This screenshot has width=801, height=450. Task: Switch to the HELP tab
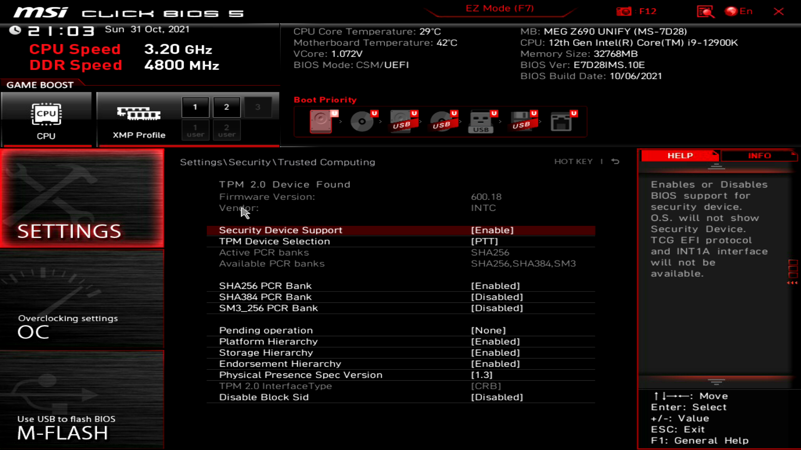tap(679, 155)
